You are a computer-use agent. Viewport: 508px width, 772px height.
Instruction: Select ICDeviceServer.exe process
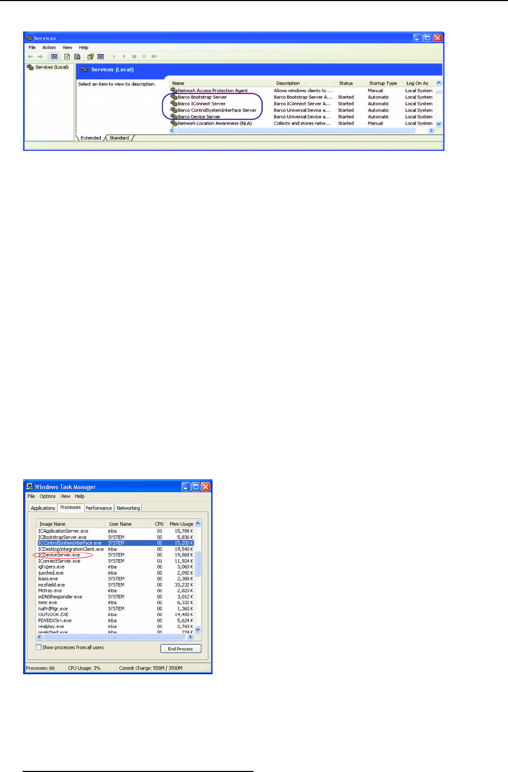click(x=115, y=555)
